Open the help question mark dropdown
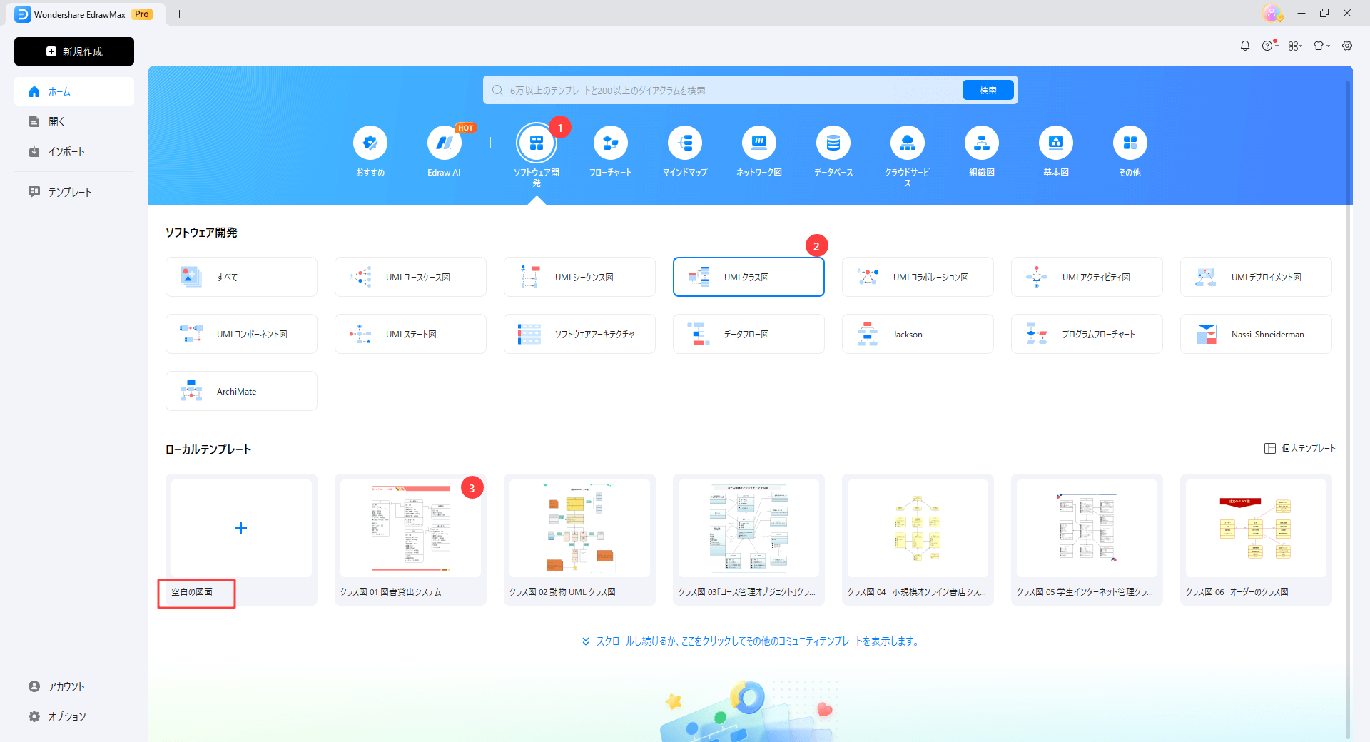 (1269, 46)
